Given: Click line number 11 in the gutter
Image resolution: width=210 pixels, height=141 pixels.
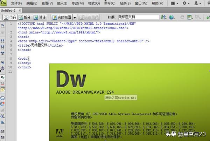Looking at the screenshot, I should pos(10,72).
